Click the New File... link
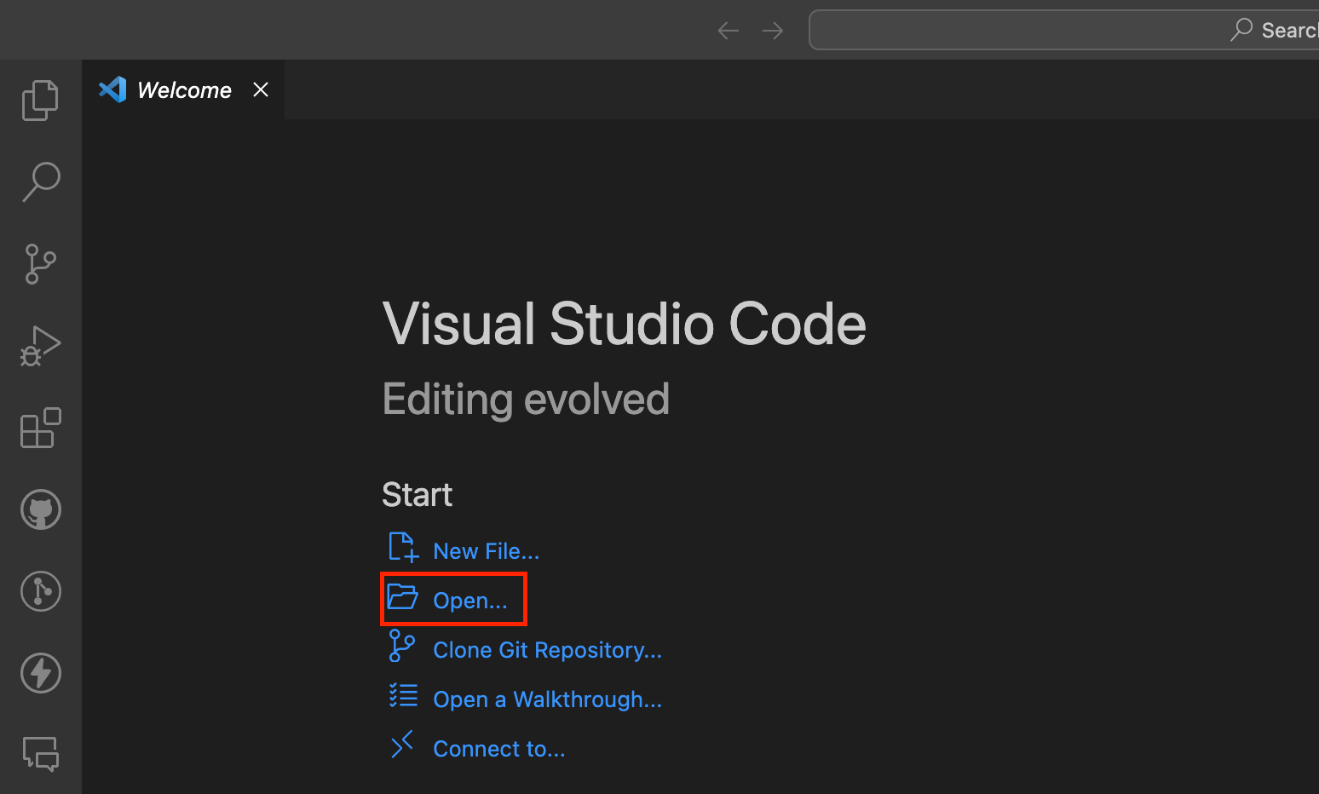 click(x=486, y=551)
